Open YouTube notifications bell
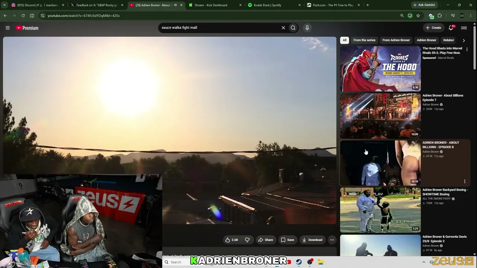The width and height of the screenshot is (477, 268). (x=451, y=28)
